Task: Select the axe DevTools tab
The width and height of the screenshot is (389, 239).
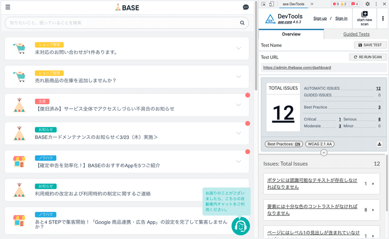Action: point(294,4)
